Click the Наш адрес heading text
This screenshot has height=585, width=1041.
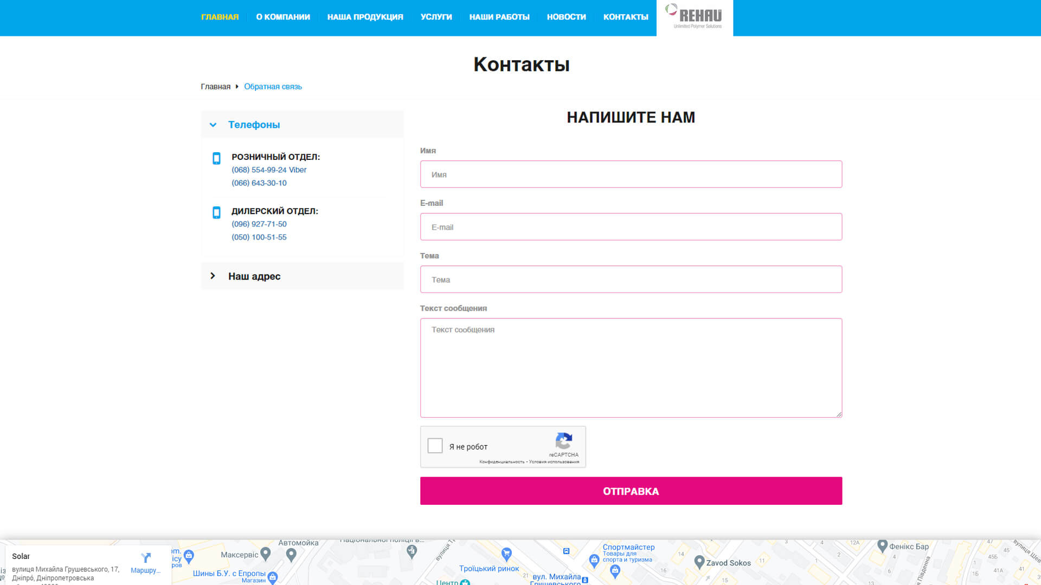[254, 276]
